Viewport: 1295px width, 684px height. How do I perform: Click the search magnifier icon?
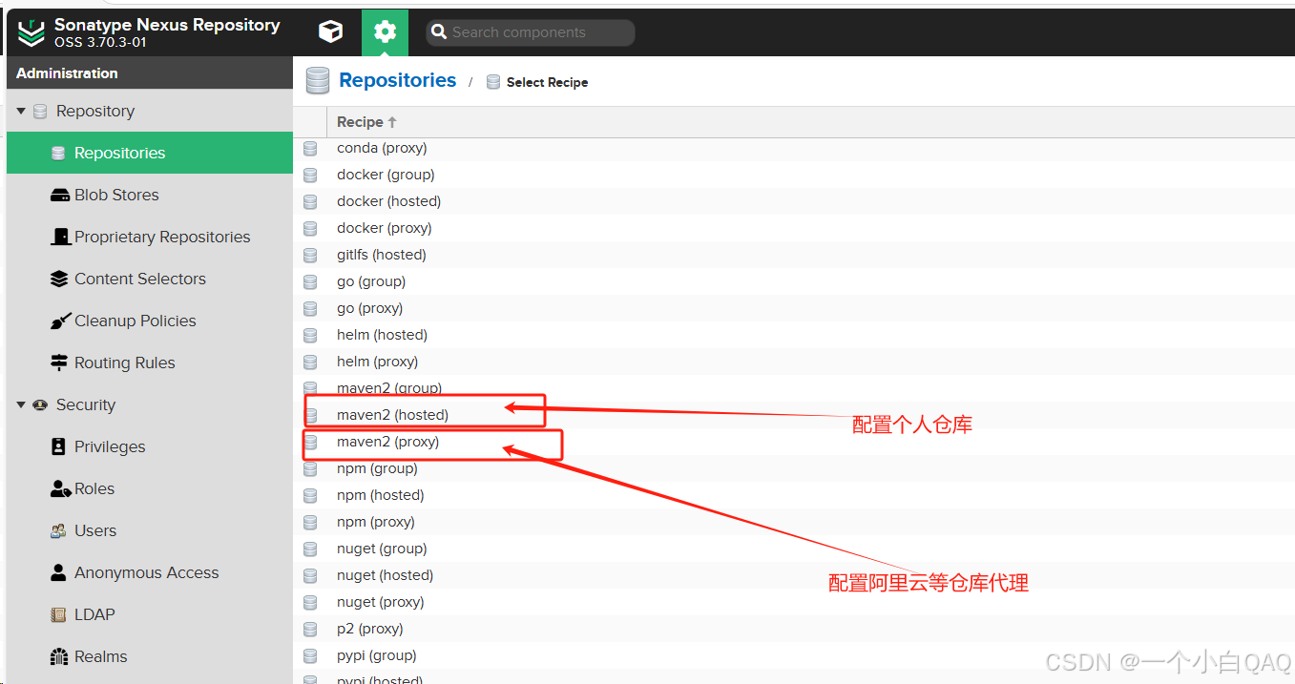[439, 32]
